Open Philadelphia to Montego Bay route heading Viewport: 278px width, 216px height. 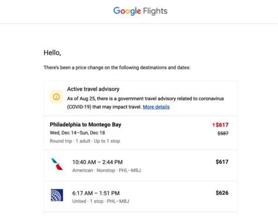point(86,125)
